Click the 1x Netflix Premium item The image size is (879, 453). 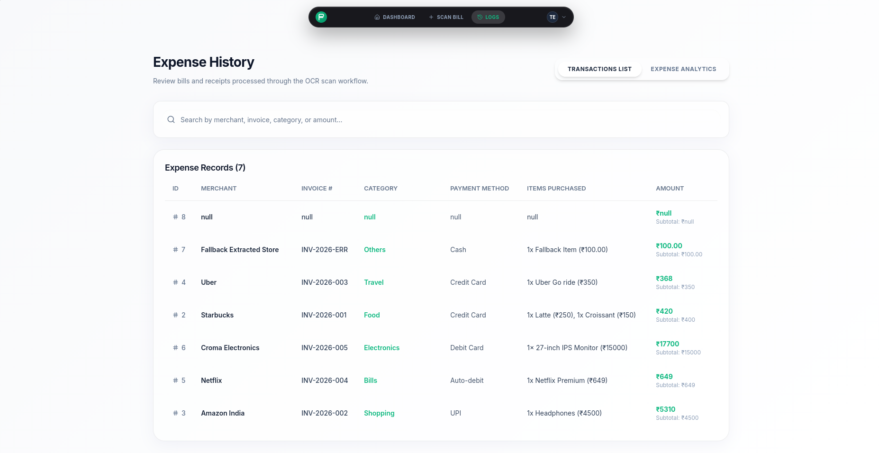coord(567,381)
